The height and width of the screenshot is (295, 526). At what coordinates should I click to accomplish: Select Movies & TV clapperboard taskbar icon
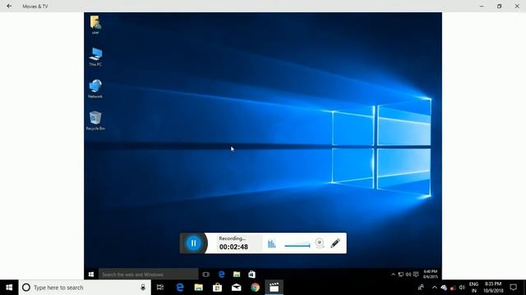click(274, 288)
